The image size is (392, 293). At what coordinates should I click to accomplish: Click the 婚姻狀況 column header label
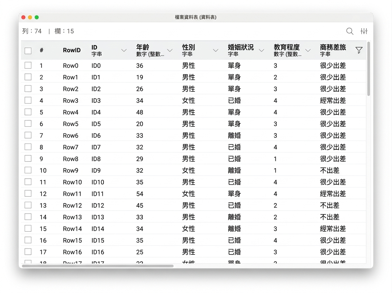(241, 47)
